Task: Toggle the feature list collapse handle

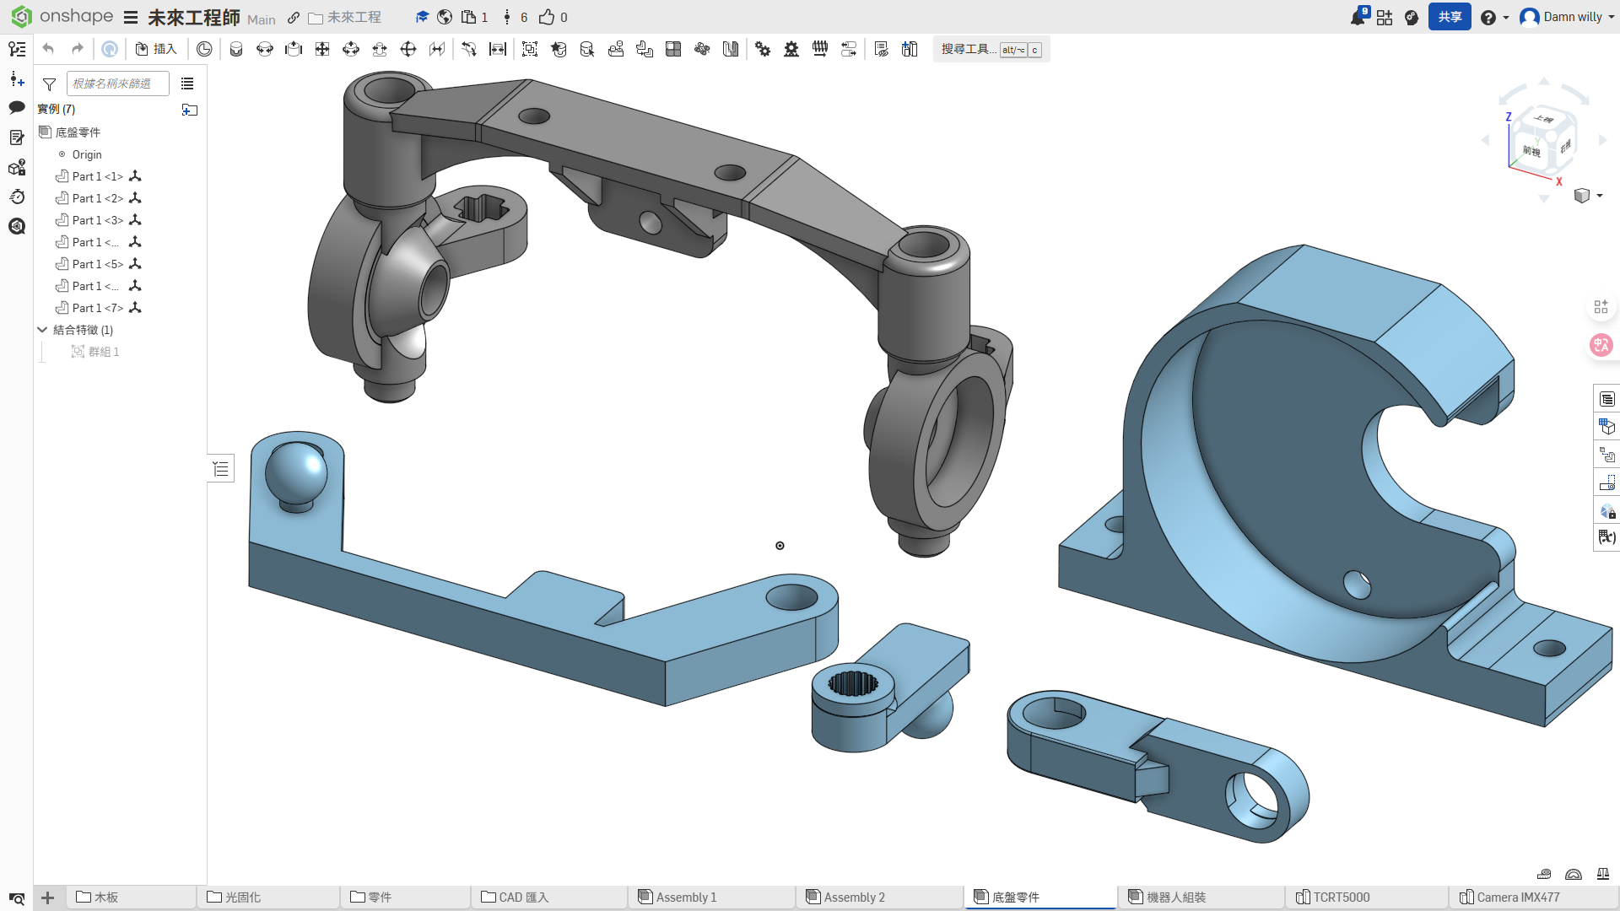Action: (x=221, y=469)
